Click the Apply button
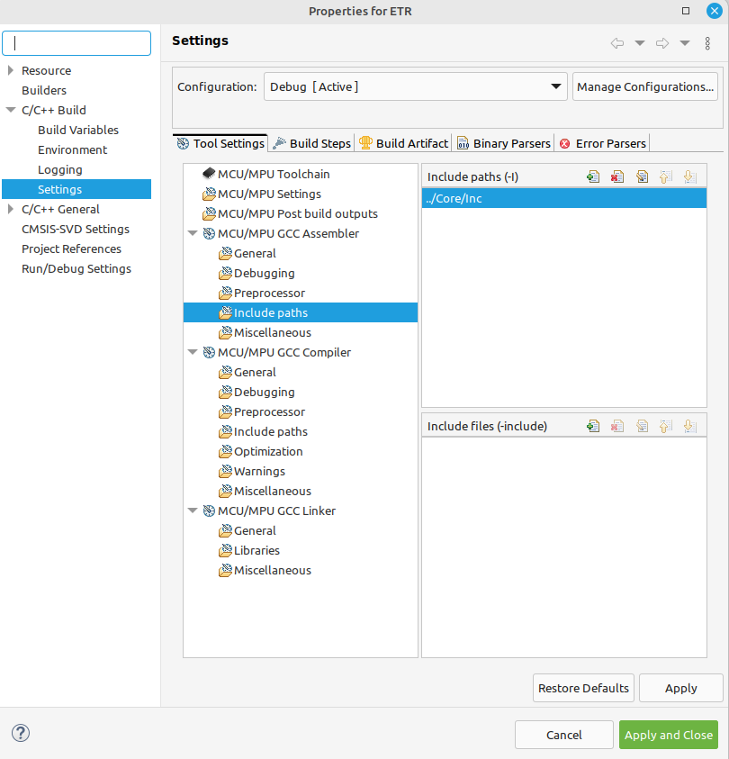 (x=680, y=688)
